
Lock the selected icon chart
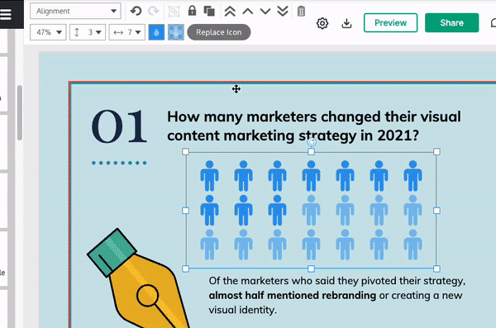point(192,11)
